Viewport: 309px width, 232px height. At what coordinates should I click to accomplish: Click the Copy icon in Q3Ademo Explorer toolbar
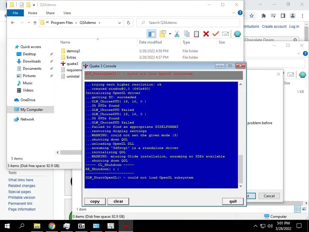186,34
